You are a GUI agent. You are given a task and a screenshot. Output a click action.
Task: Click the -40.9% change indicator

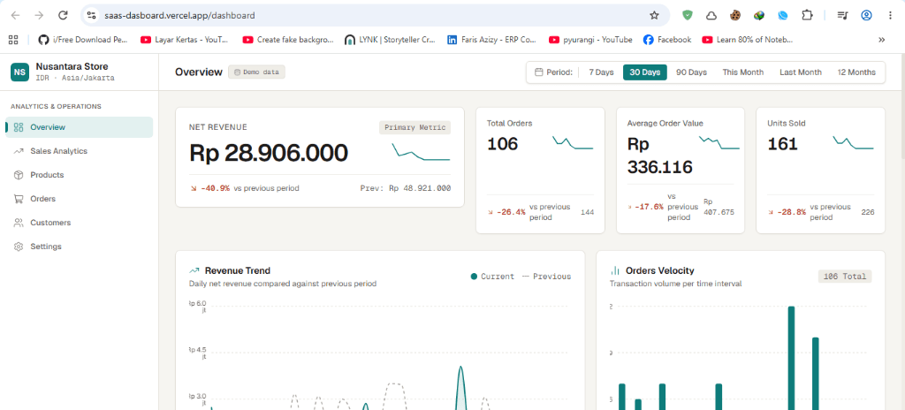[210, 188]
